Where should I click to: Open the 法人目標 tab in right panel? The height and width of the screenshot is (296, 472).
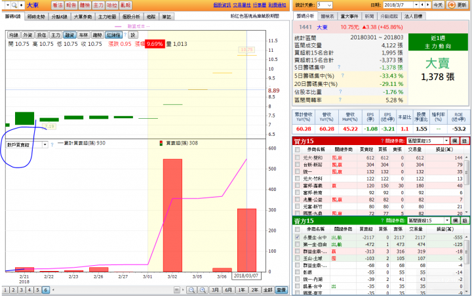(413, 16)
